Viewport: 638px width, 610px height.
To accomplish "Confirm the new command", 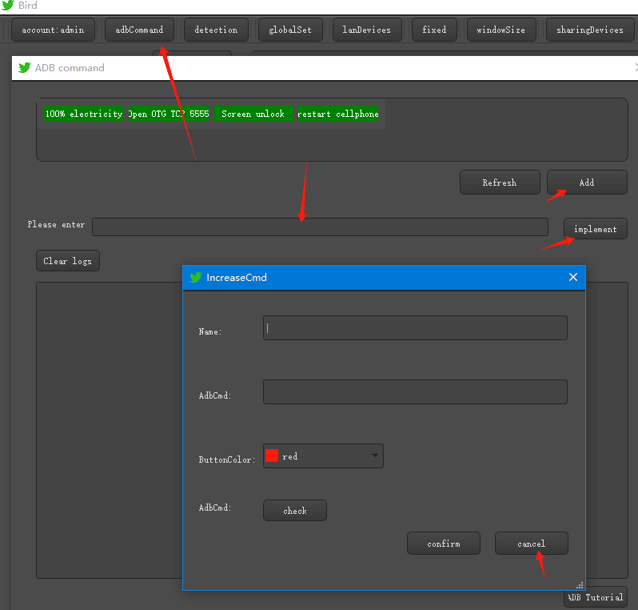I will [444, 544].
